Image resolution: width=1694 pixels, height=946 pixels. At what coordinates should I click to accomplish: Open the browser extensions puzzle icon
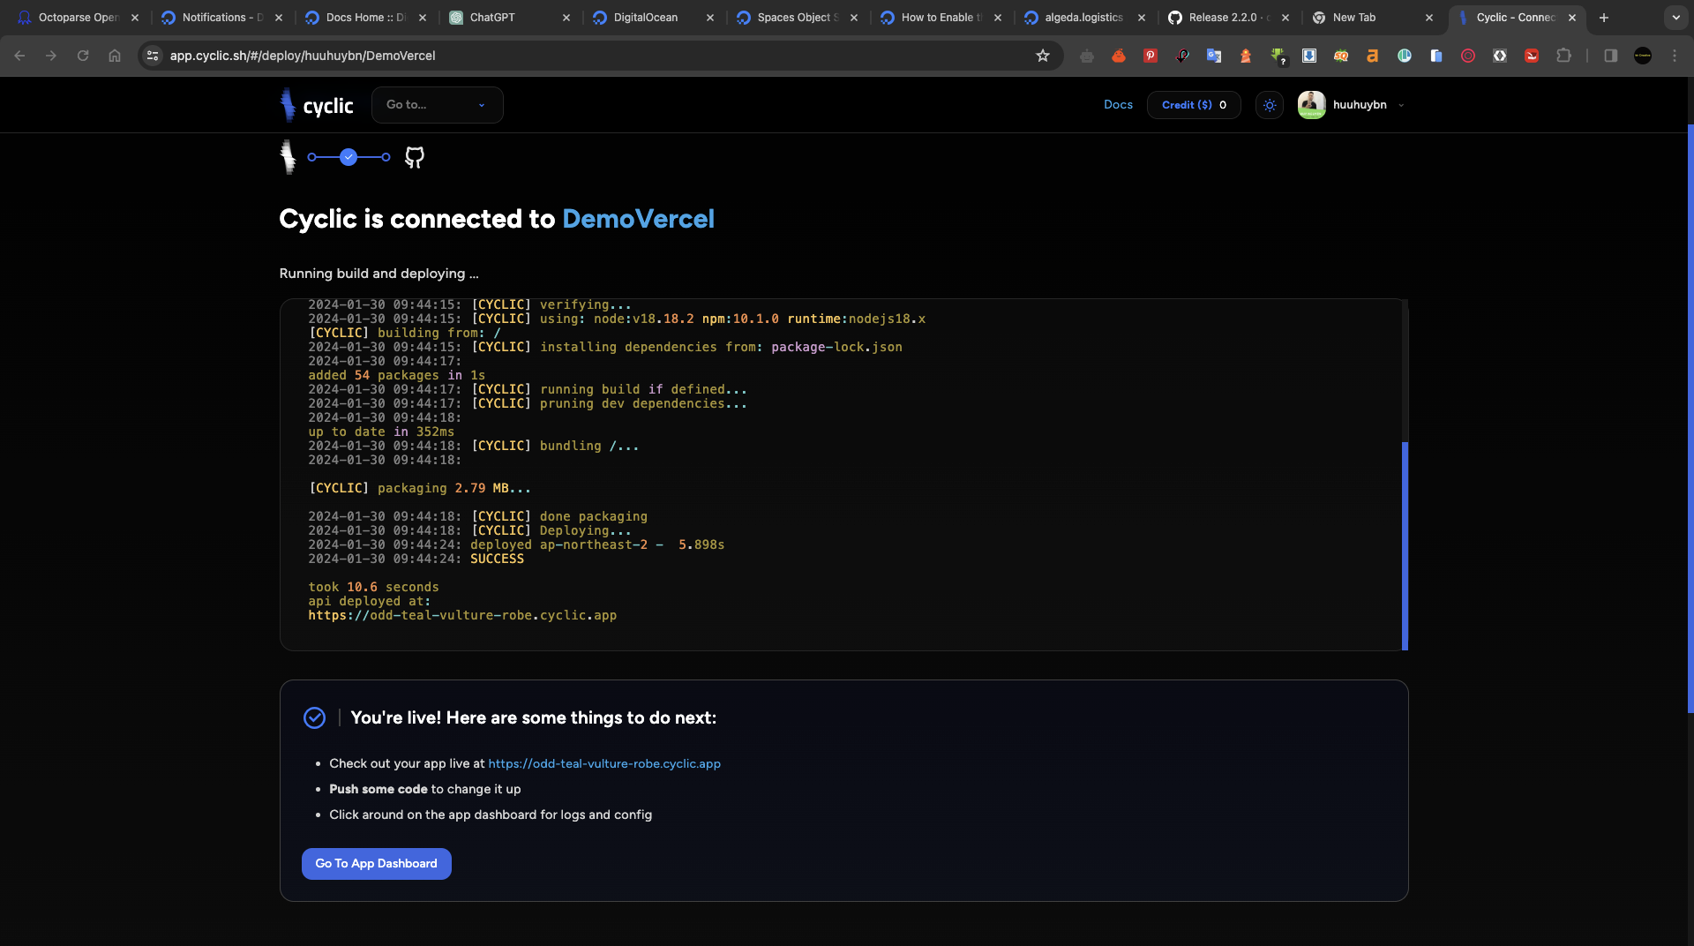coord(1563,56)
